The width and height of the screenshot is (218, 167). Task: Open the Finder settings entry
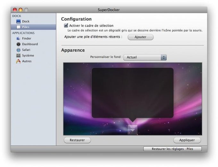click(x=34, y=38)
